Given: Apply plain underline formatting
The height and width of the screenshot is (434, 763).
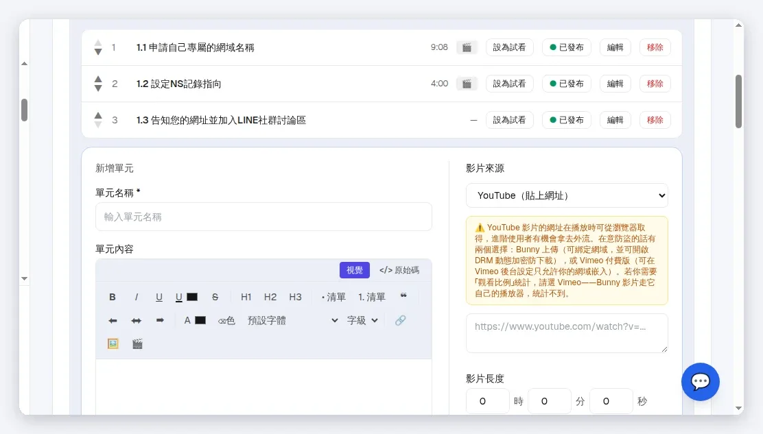Looking at the screenshot, I should click(159, 297).
